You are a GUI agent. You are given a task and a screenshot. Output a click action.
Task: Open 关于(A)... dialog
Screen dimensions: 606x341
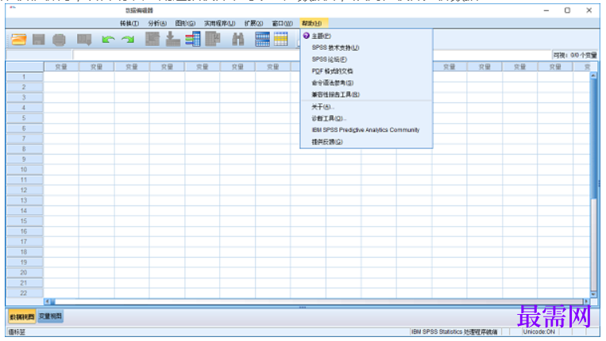point(366,106)
